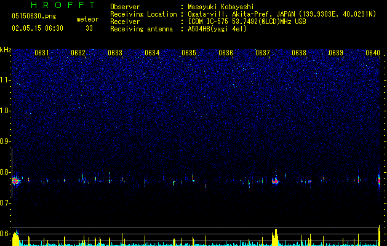
Task: Click the 0639 time marker
Action: [x=336, y=53]
